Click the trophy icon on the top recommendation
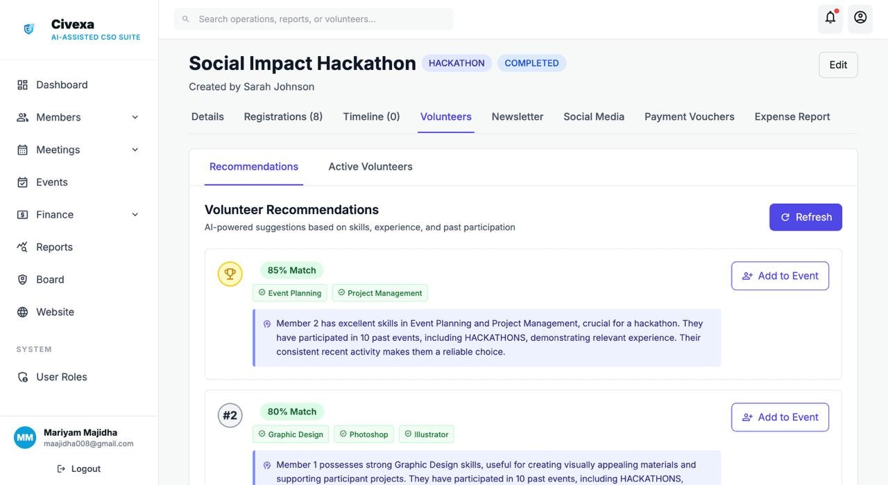 (230, 274)
